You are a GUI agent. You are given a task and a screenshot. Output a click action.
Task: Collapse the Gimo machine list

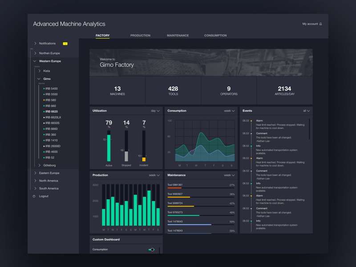click(x=39, y=79)
